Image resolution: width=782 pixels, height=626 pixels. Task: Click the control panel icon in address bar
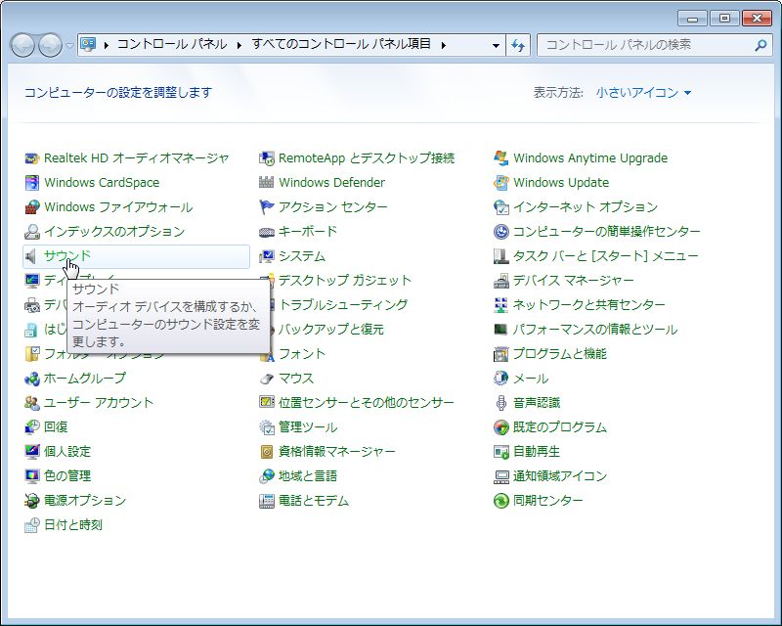[x=88, y=45]
